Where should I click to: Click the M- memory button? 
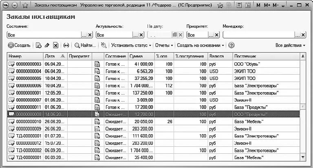(x=276, y=5)
